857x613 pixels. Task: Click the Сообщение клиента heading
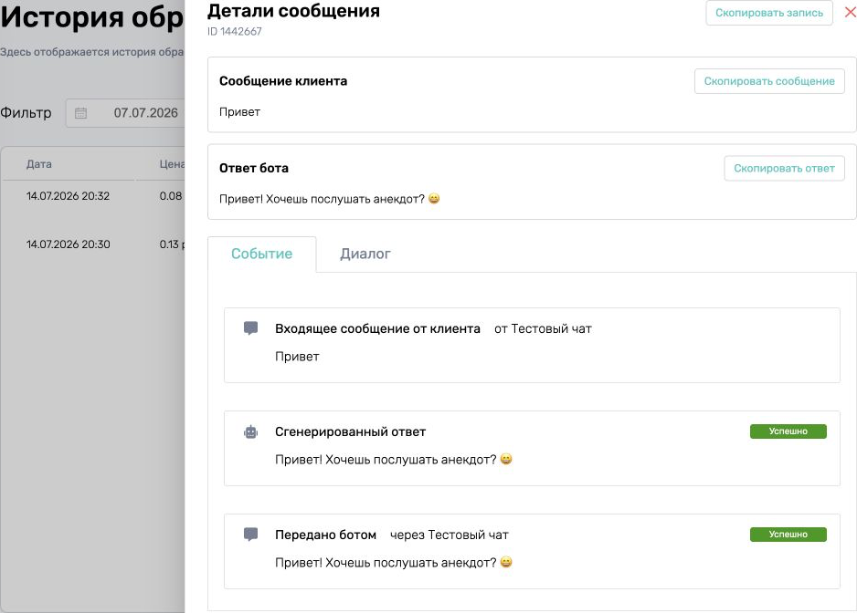283,81
